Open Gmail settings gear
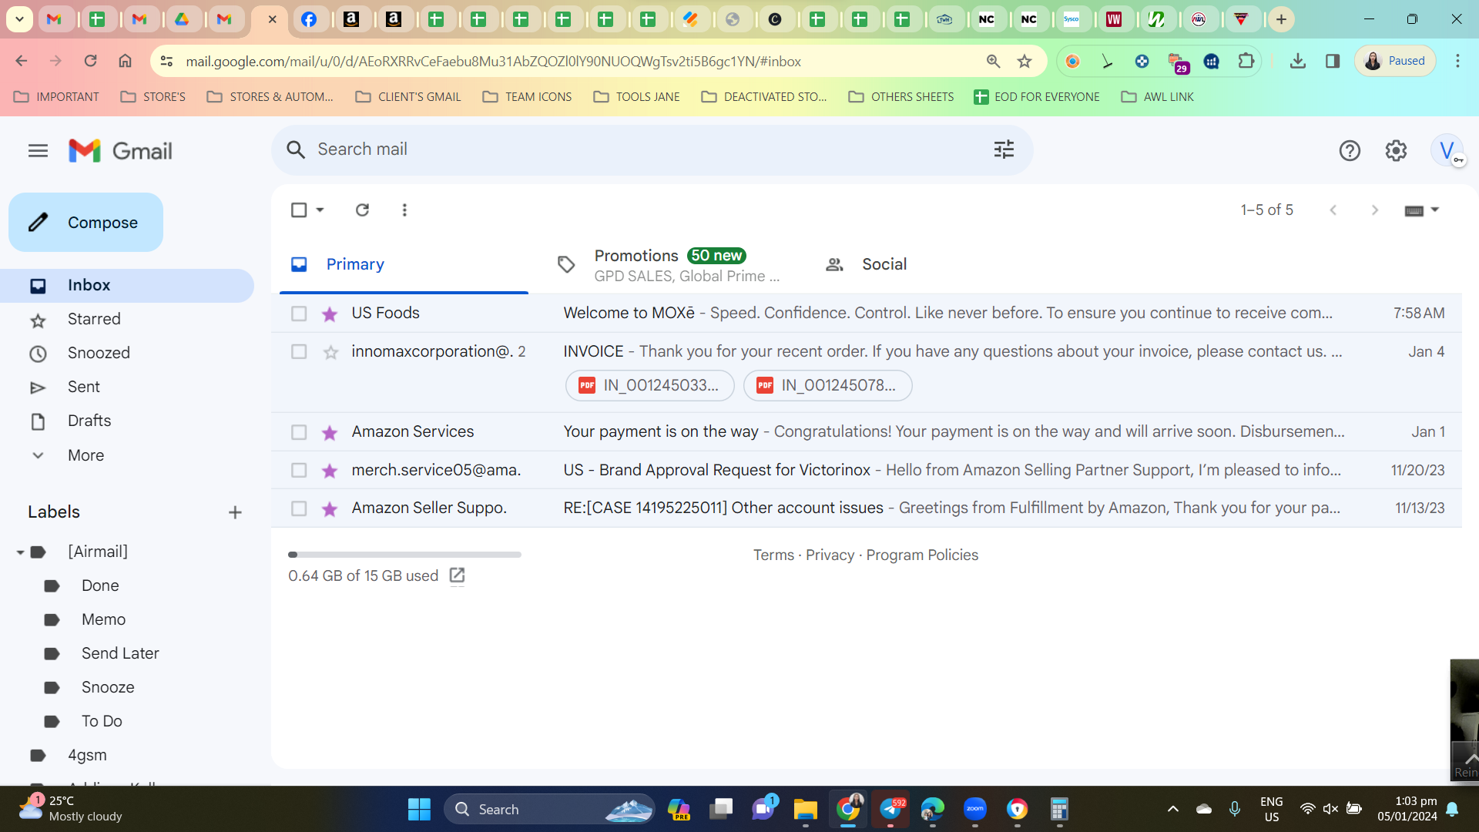The image size is (1479, 832). click(x=1396, y=151)
